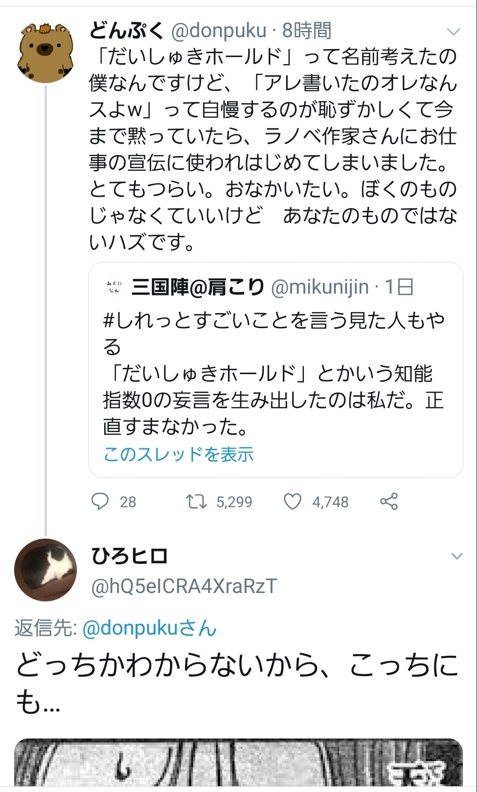Open donpuku's bear profile avatar
The image size is (477, 792).
(45, 52)
